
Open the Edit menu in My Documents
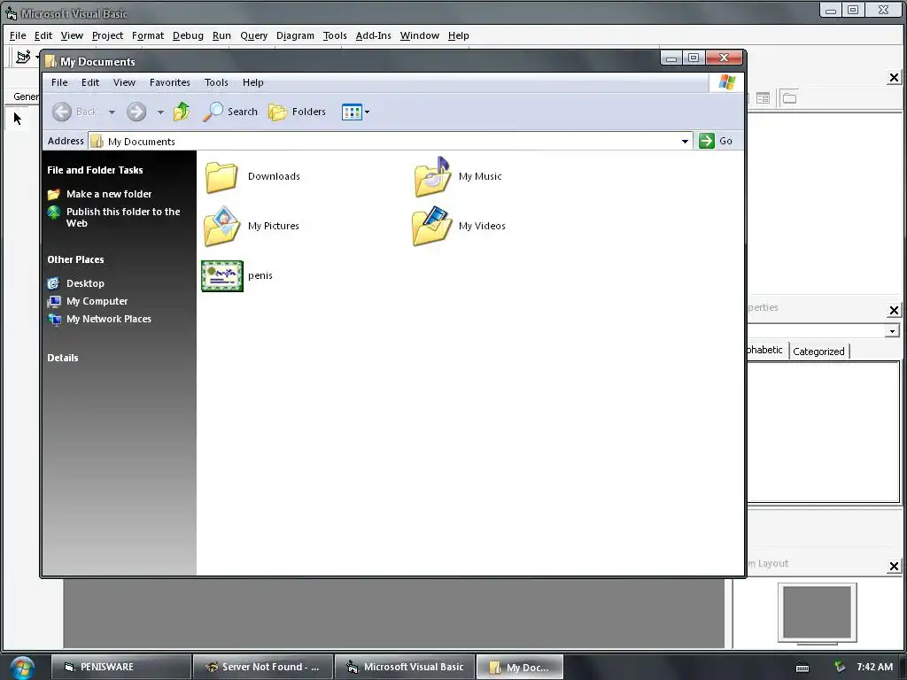point(89,82)
